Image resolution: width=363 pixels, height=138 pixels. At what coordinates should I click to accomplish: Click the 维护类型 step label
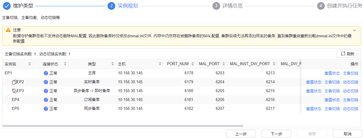point(23,6)
